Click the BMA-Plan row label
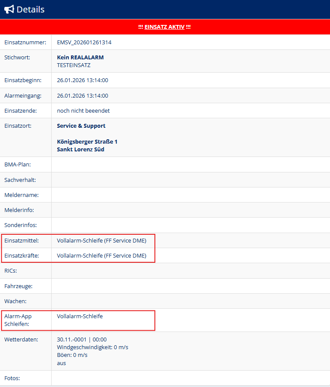Image resolution: width=330 pixels, height=387 pixels. tap(17, 164)
